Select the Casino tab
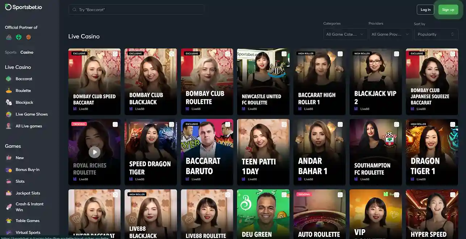This screenshot has width=466, height=239. (x=27, y=53)
